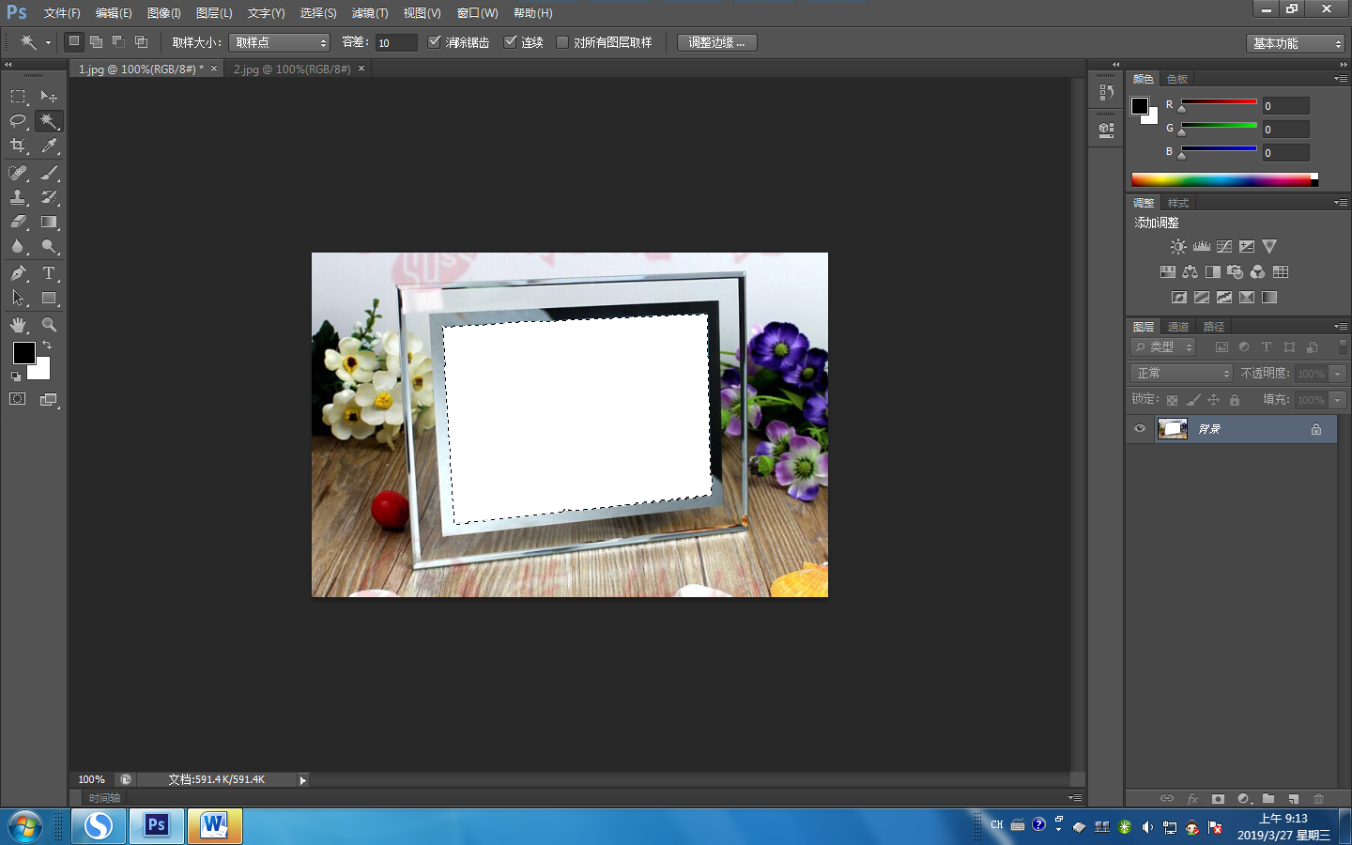
Task: Add Color Balance adjustment
Action: point(1190,272)
